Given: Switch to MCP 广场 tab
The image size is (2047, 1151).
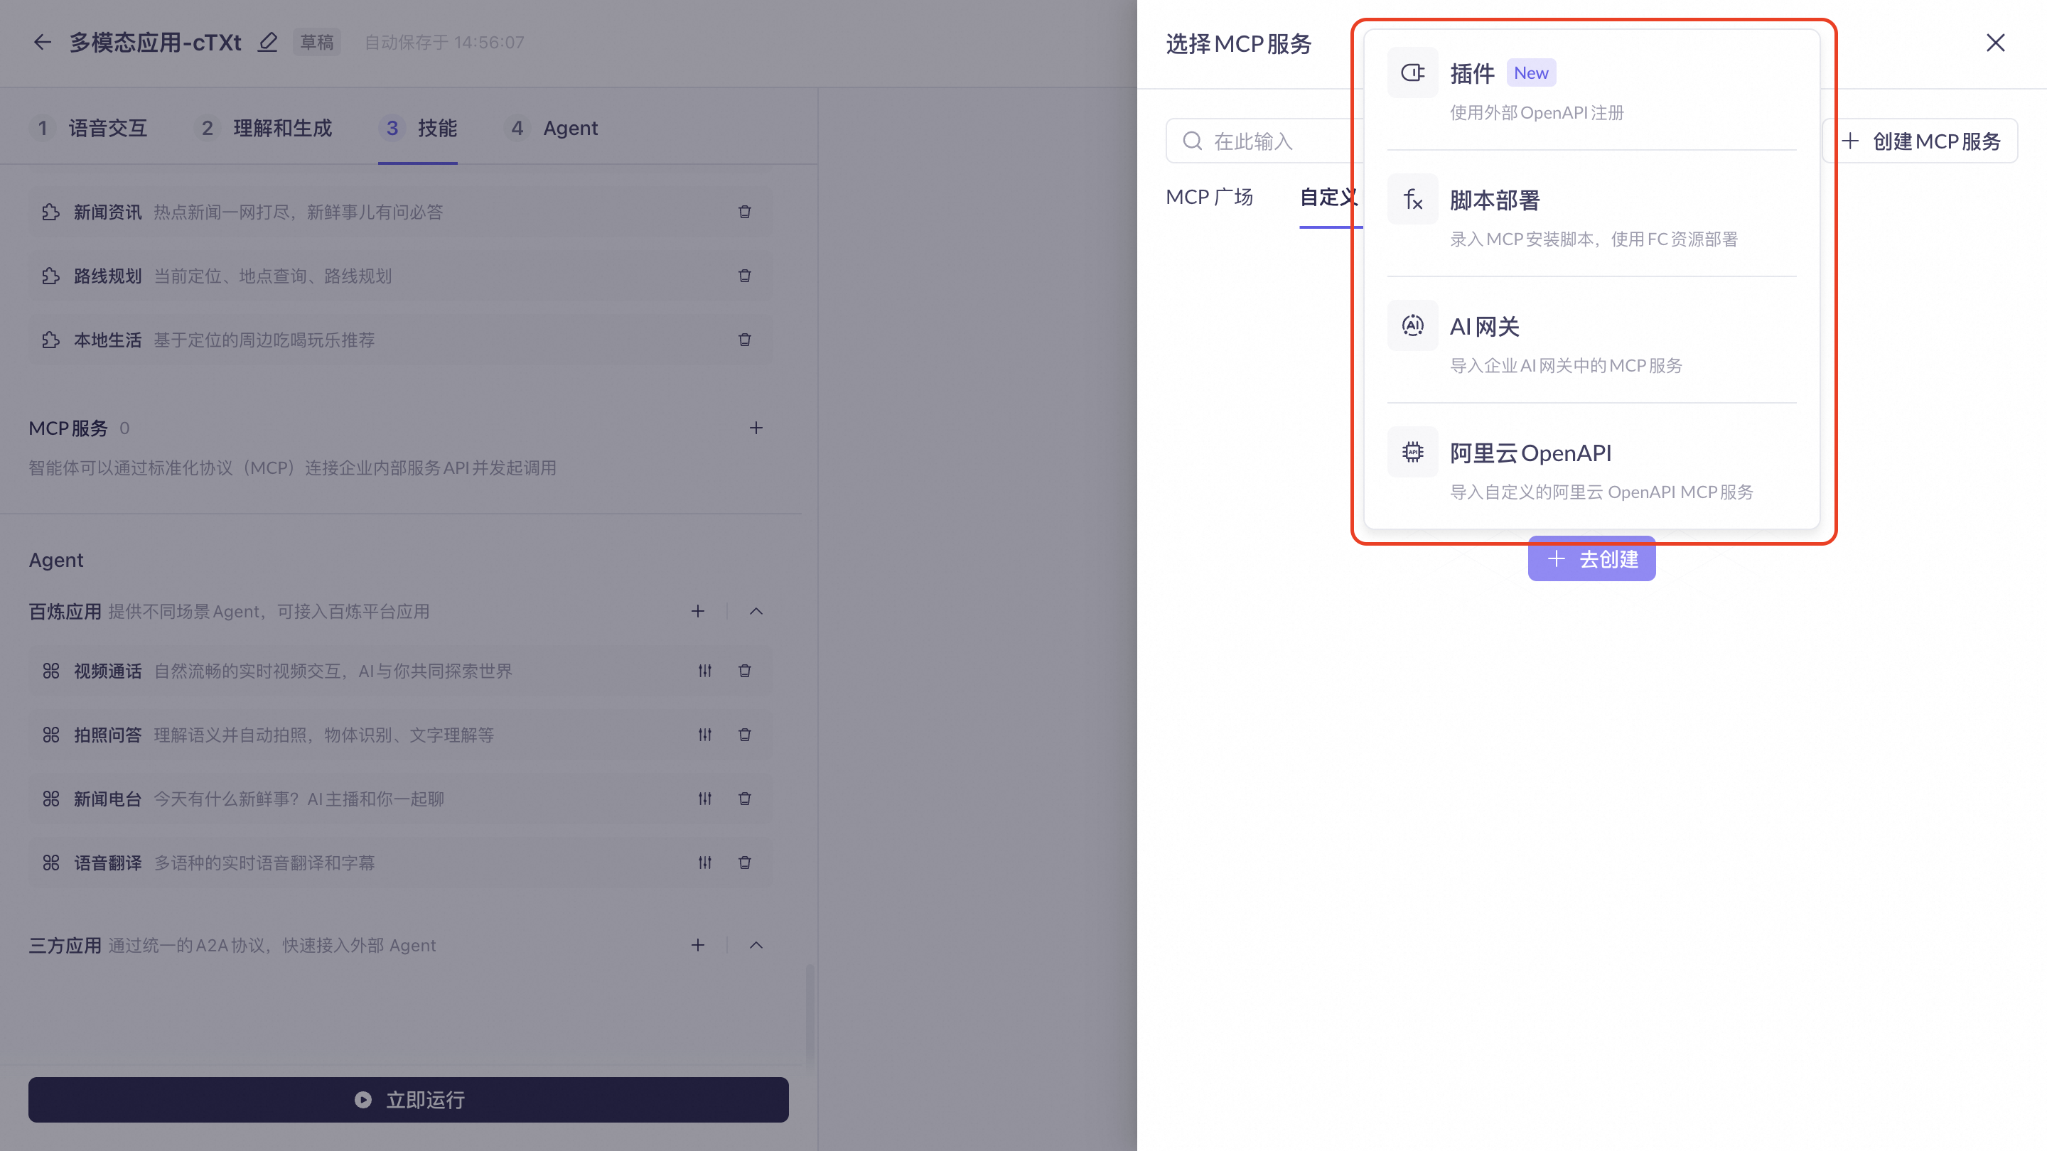Looking at the screenshot, I should (1208, 197).
